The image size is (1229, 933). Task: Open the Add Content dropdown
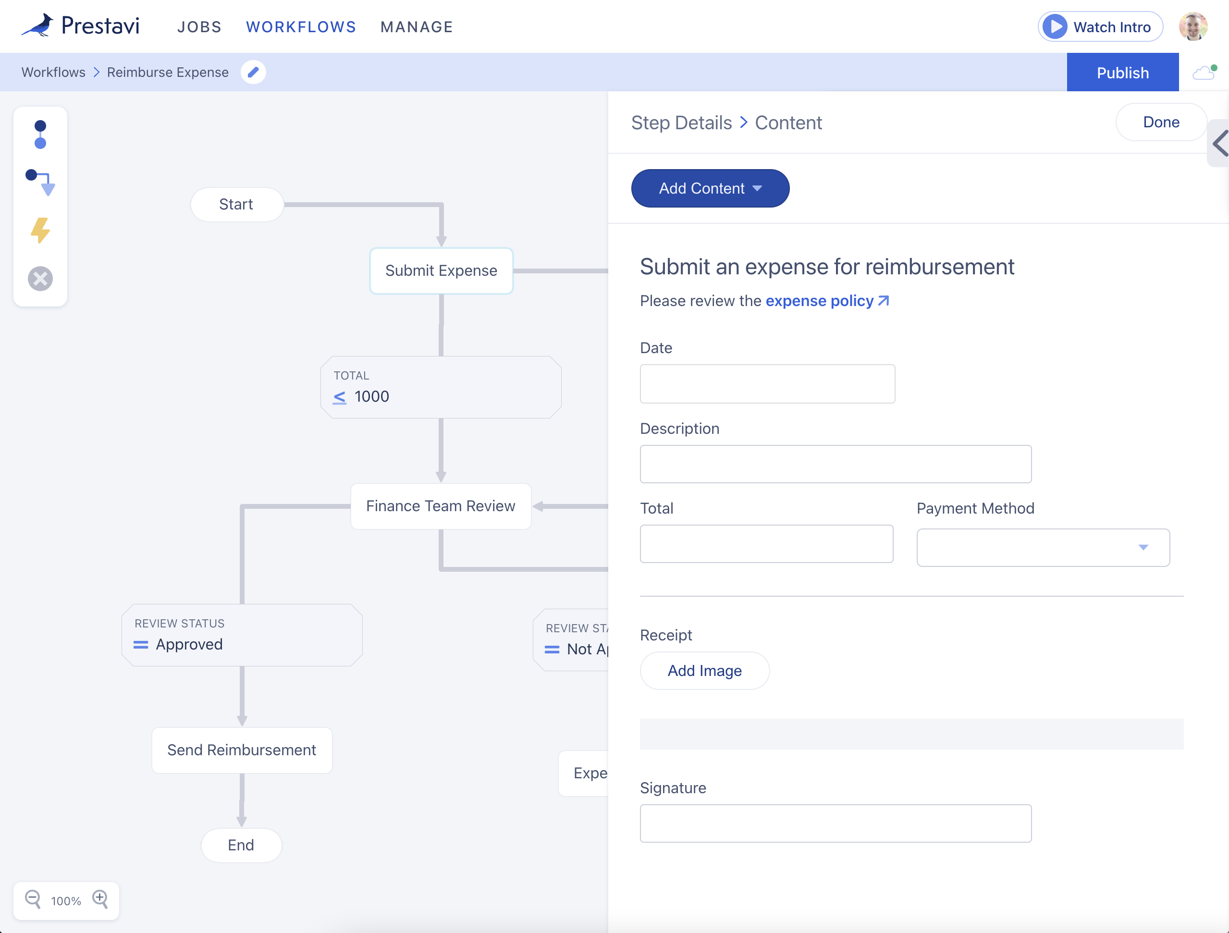tap(710, 188)
